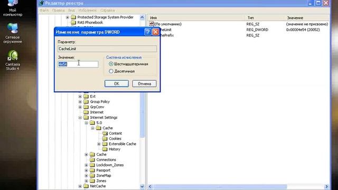This screenshot has width=338, height=190.
Task: Select the Connections folder icon
Action: point(92,159)
